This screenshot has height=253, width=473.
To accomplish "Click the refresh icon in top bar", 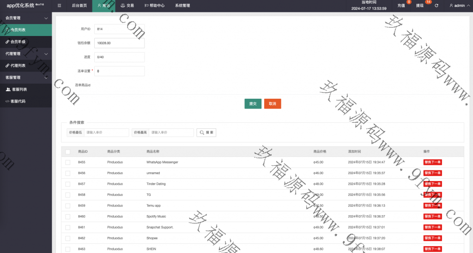I will (437, 6).
